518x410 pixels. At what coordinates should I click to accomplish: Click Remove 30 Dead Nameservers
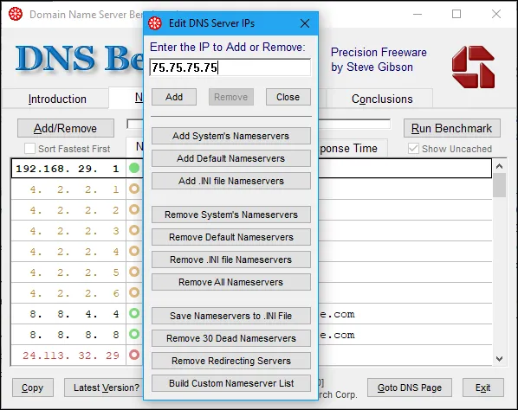click(231, 338)
